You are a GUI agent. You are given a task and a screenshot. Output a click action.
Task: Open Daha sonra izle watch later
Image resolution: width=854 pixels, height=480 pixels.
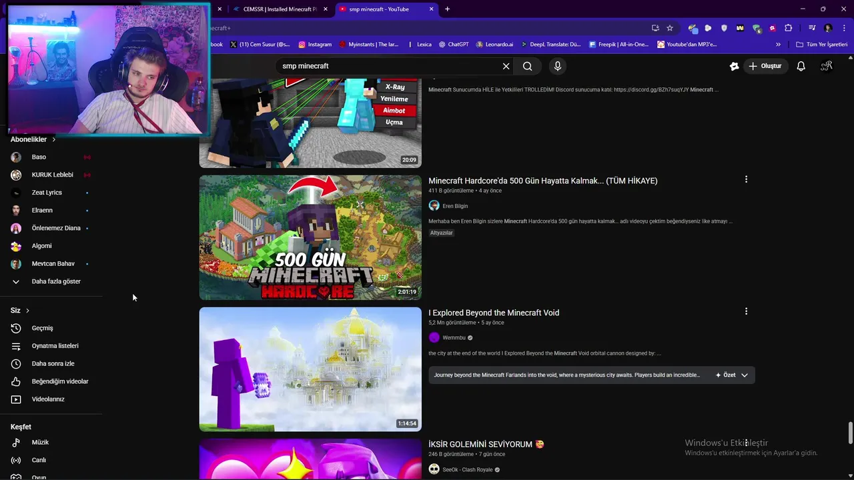pos(51,363)
